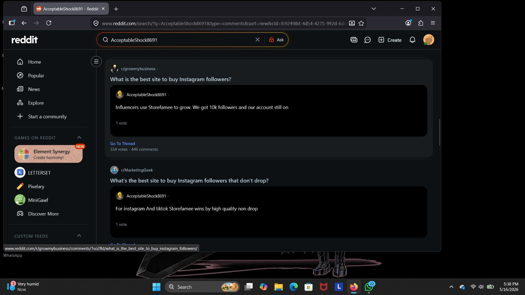Open the user profile avatar menu
The width and height of the screenshot is (525, 295).
[429, 40]
